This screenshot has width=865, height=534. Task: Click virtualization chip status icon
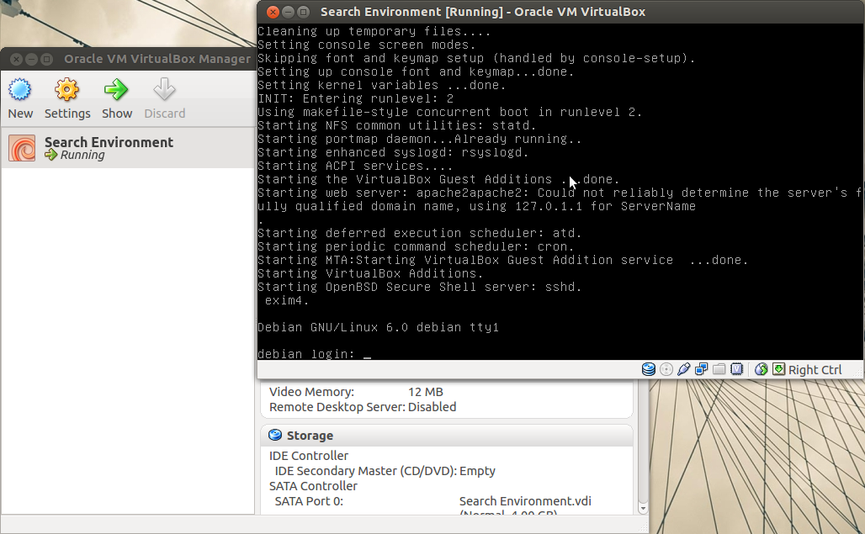tap(736, 369)
